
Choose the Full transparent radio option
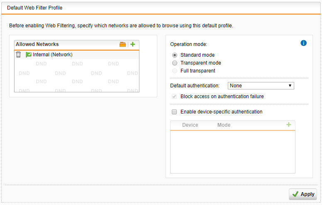tap(175, 71)
